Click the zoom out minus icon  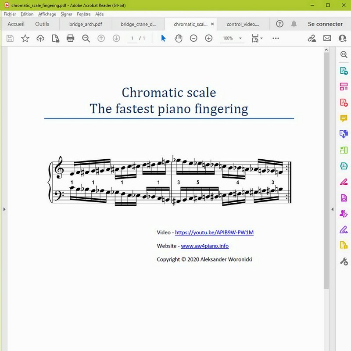pos(193,39)
